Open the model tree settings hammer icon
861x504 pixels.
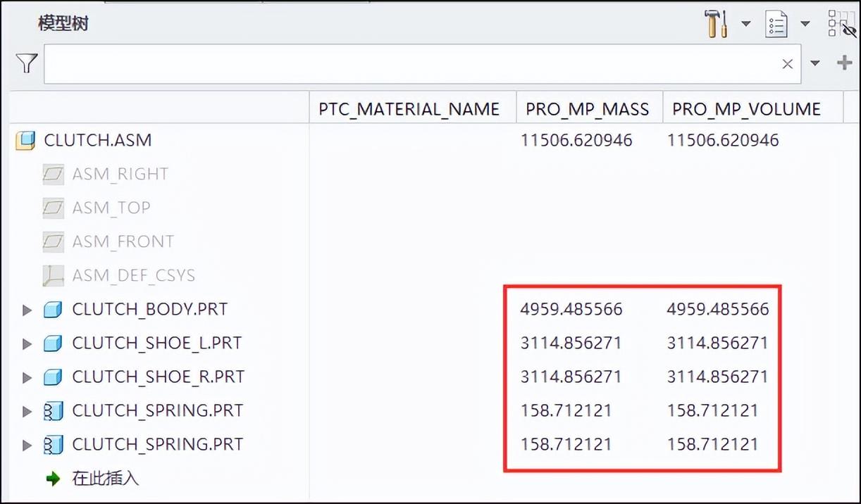point(715,25)
